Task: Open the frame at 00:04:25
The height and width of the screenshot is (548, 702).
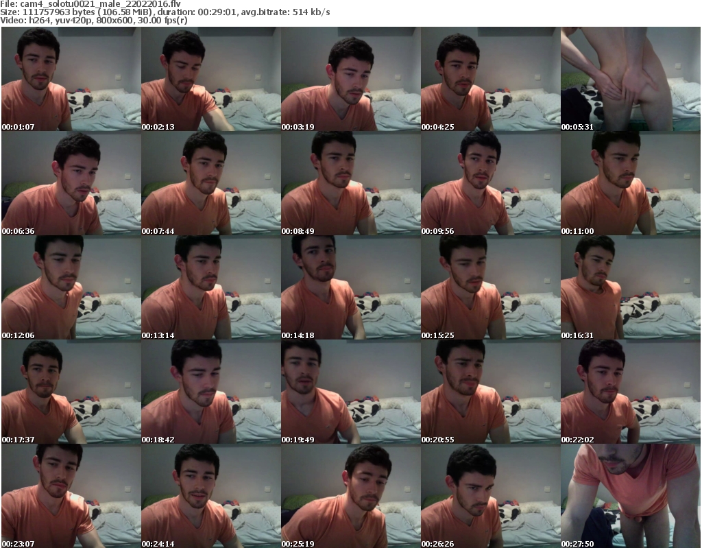Action: pos(491,79)
